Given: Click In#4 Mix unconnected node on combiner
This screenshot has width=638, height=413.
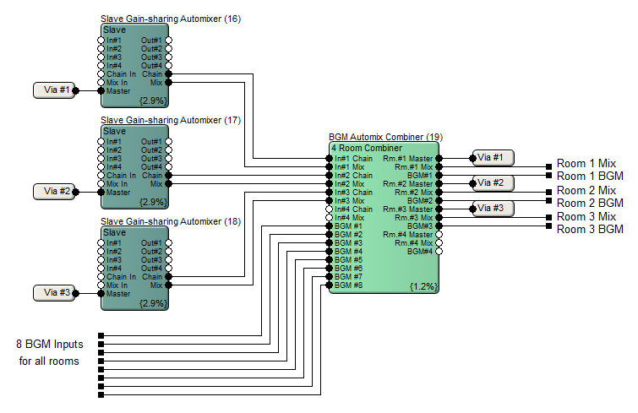Looking at the screenshot, I should pos(330,217).
